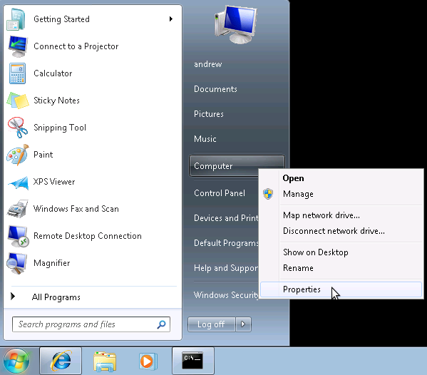Click the "Windows Fax and Scan" label

click(x=76, y=209)
